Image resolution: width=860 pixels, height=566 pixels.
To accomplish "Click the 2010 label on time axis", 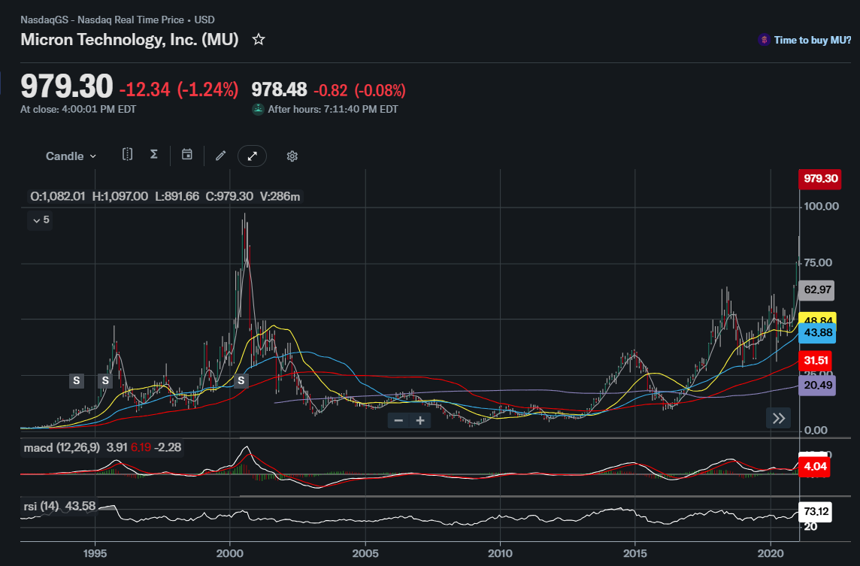I will coord(500,553).
